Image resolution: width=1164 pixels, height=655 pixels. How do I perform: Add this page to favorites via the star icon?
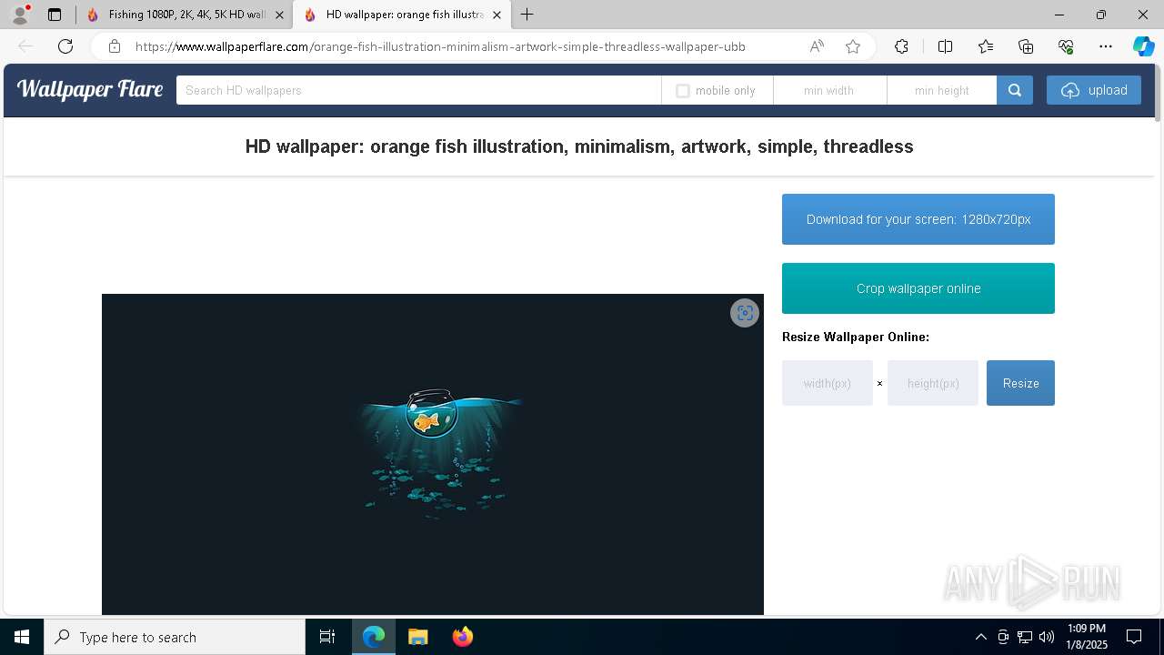click(x=853, y=46)
